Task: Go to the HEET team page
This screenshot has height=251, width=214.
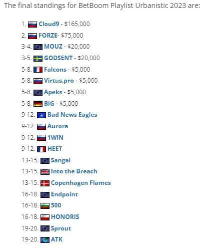Action: pos(54,149)
